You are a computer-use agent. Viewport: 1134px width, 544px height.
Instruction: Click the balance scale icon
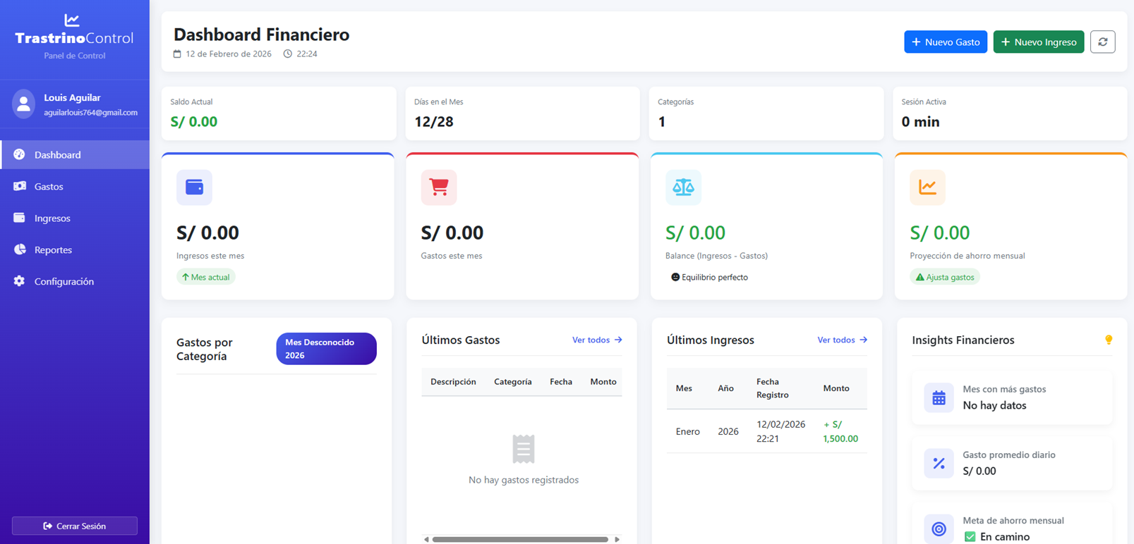tap(683, 187)
